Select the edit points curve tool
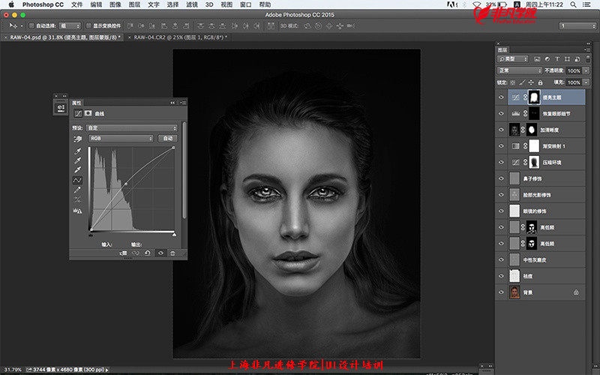 (77, 180)
